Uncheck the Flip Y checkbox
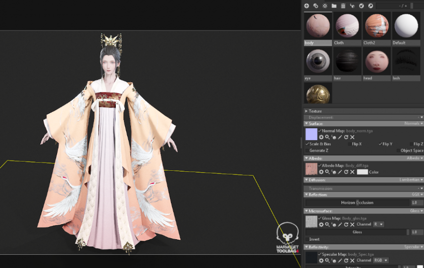This screenshot has height=268, width=424. click(x=381, y=144)
